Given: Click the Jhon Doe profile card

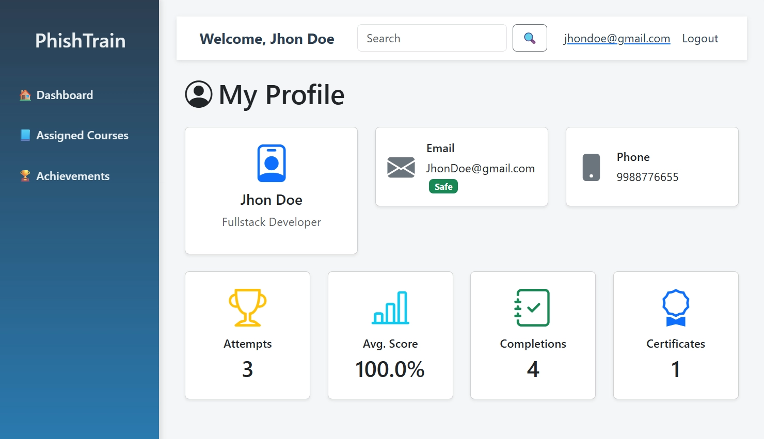Looking at the screenshot, I should [x=271, y=190].
